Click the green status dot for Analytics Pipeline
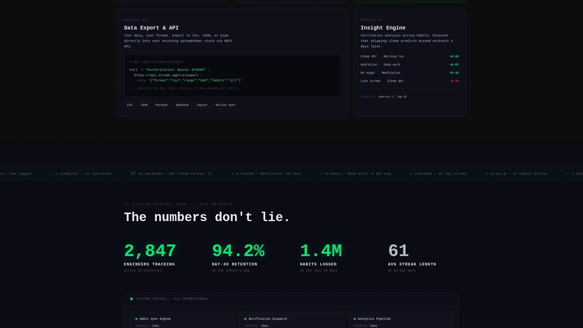The height and width of the screenshot is (328, 583). (355, 319)
